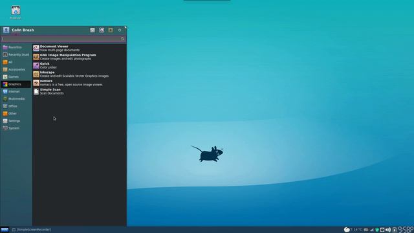The width and height of the screenshot is (414, 233).
Task: Click the switch users icon in menu header
Action: [x=111, y=30]
